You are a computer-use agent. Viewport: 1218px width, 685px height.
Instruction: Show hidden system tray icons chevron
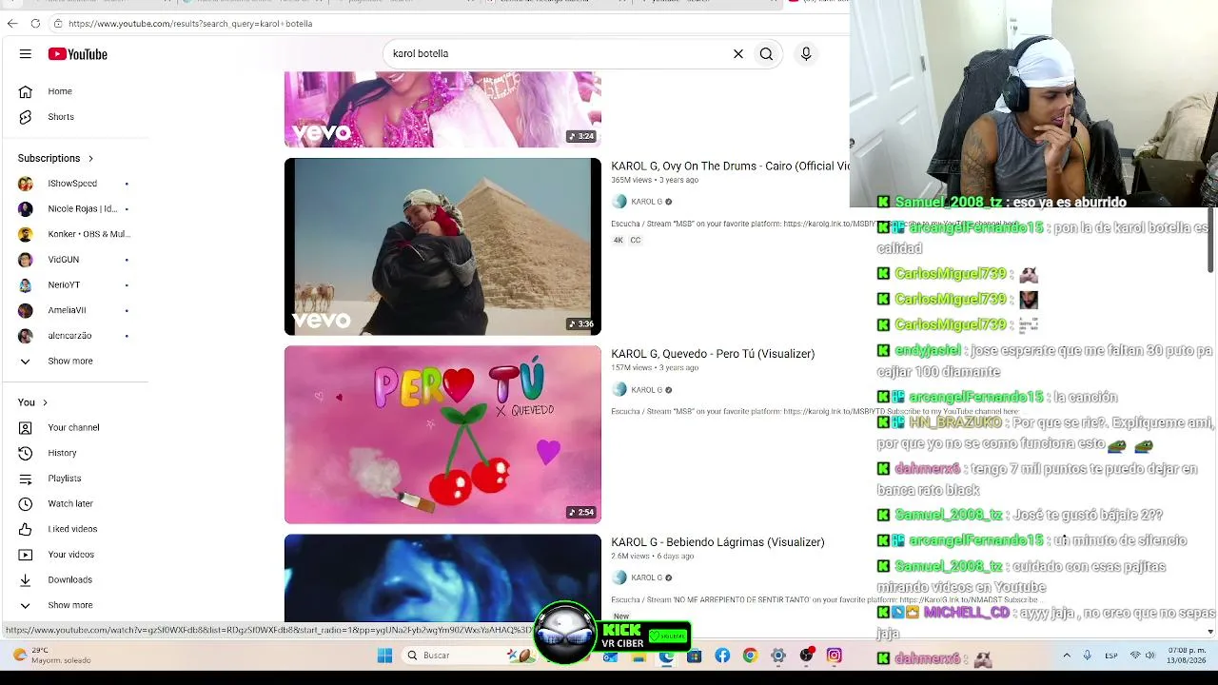coord(1066,656)
